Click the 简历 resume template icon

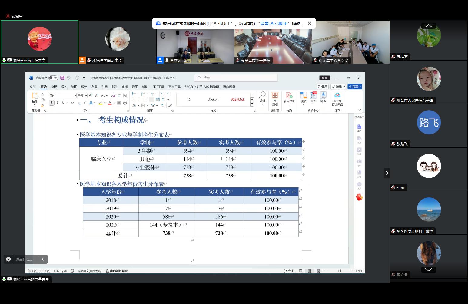click(323, 96)
